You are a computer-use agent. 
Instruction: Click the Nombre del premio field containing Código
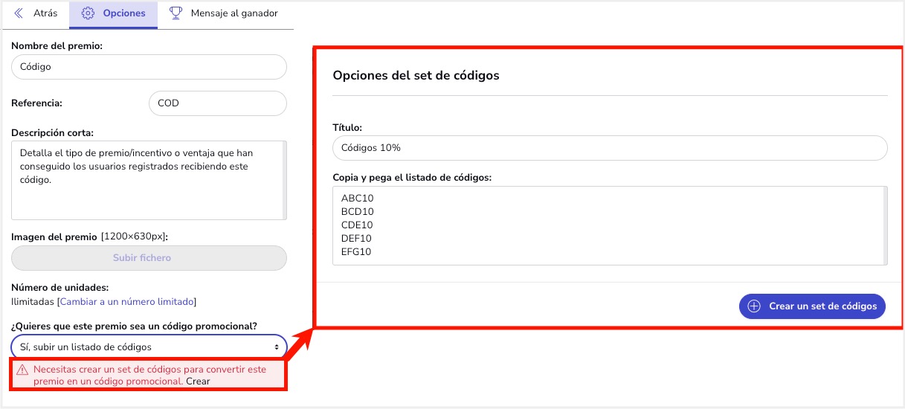coord(149,67)
